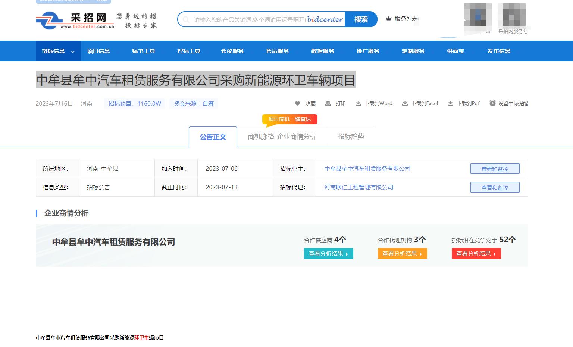Viewport: 573px width, 347px height.
Task: Click the 下载到Word download icon
Action: pyautogui.click(x=358, y=103)
